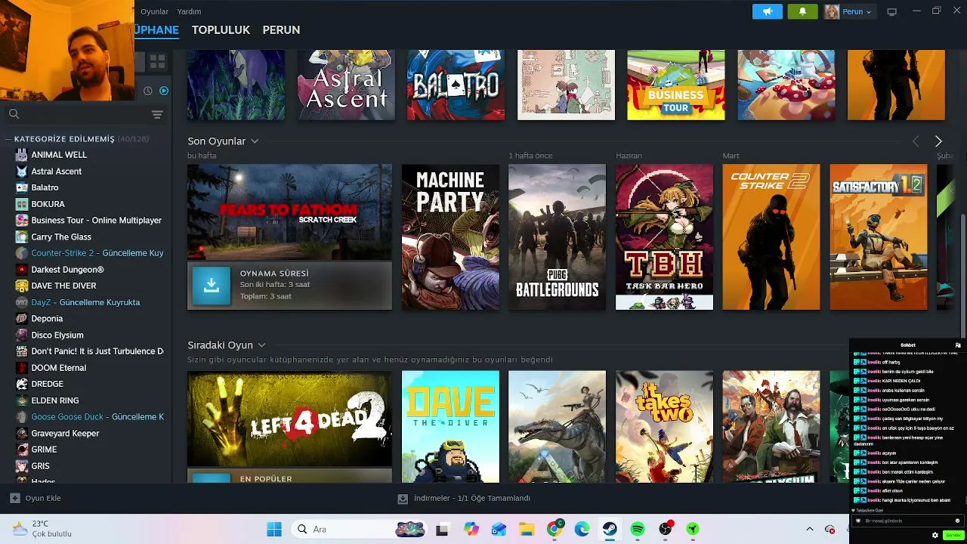Open Google Chrome from the taskbar
The image size is (967, 544).
click(555, 529)
